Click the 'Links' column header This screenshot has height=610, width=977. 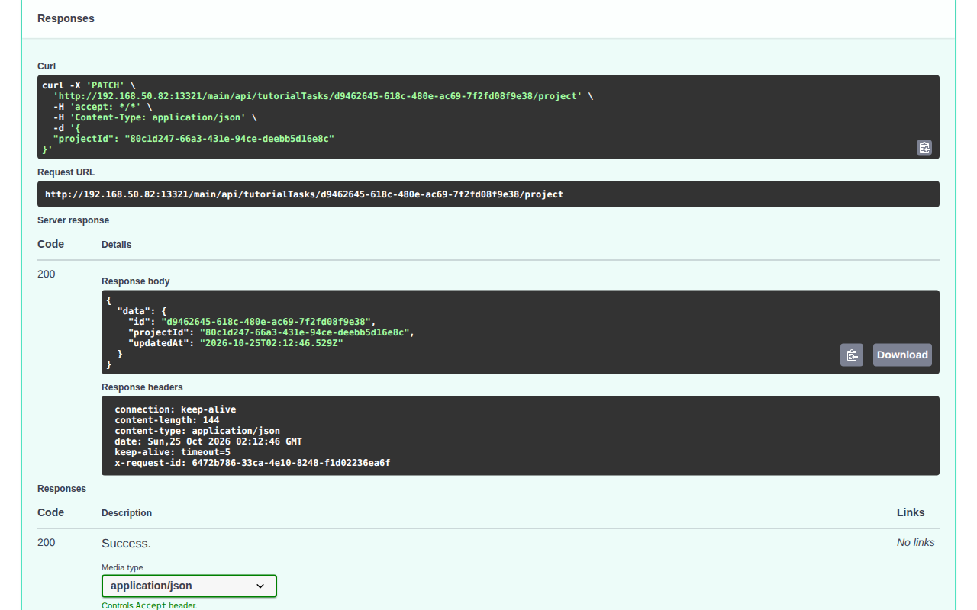click(911, 512)
